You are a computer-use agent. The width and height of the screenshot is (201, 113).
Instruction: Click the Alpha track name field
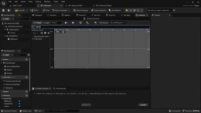[x=92, y=27]
